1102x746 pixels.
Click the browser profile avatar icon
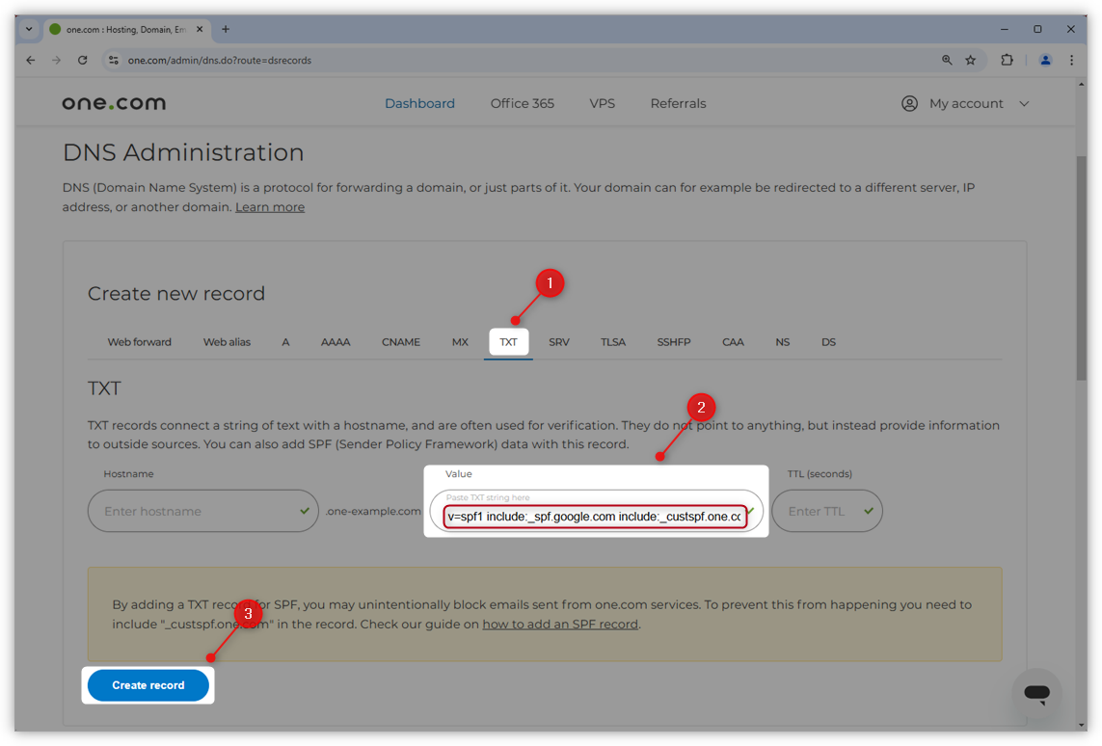click(1045, 60)
